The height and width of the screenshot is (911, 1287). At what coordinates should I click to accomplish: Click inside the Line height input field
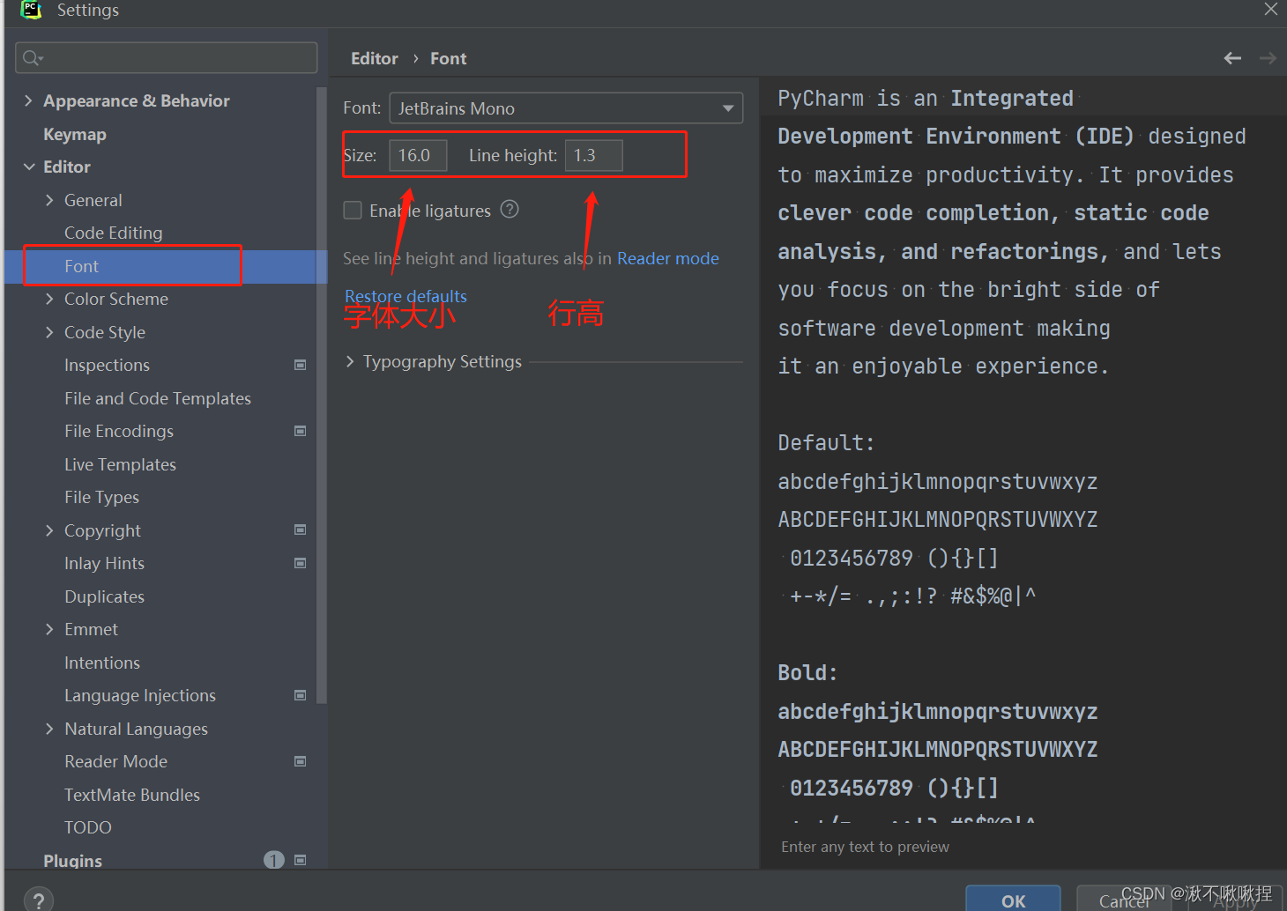pyautogui.click(x=593, y=154)
